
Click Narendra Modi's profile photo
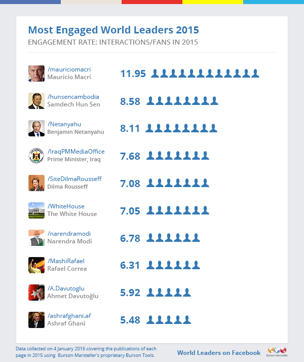click(36, 238)
